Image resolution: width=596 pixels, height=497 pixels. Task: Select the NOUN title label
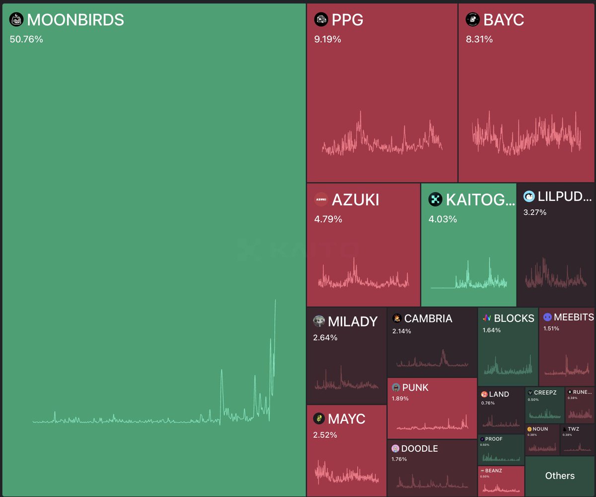pos(540,429)
